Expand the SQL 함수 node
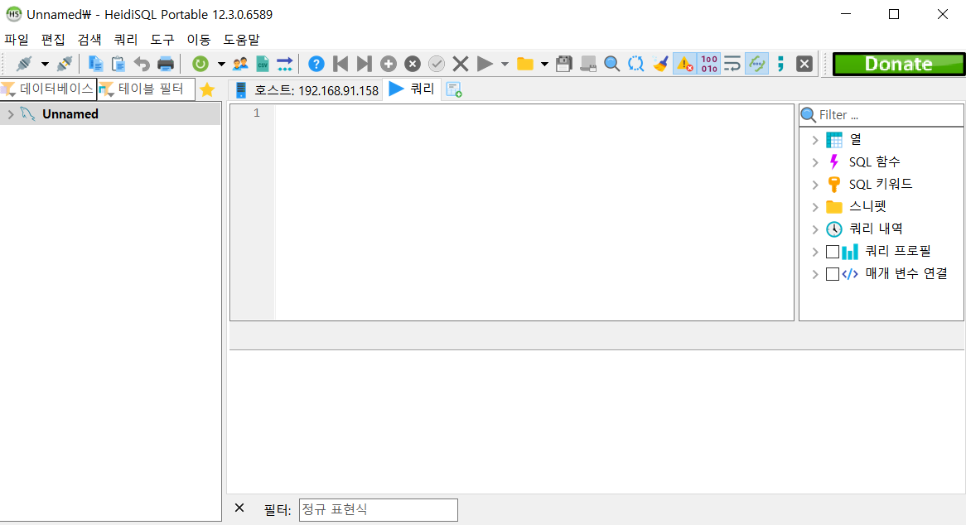This screenshot has width=966, height=525. [x=815, y=162]
